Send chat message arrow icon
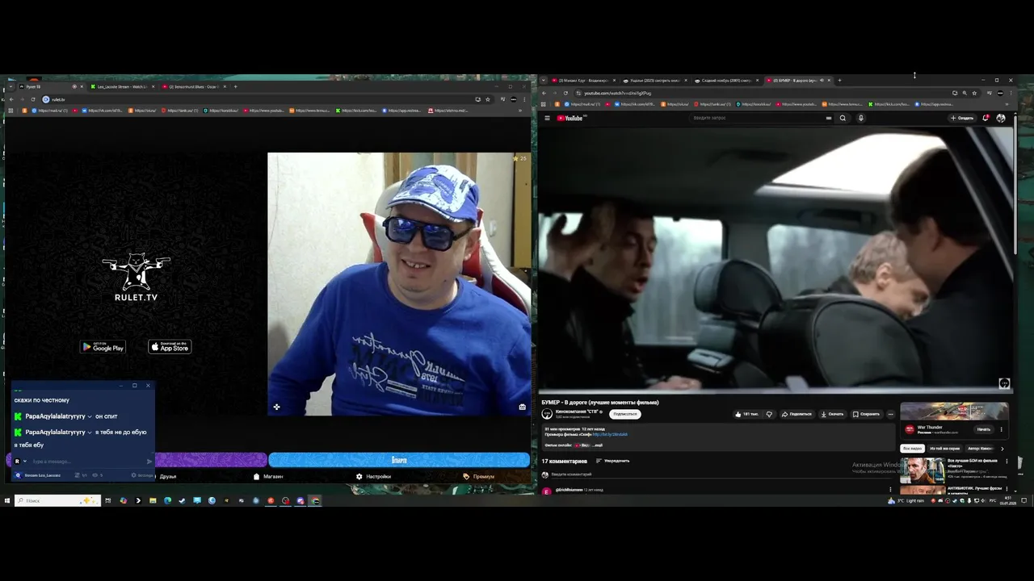Image resolution: width=1034 pixels, height=581 pixels. pyautogui.click(x=149, y=462)
